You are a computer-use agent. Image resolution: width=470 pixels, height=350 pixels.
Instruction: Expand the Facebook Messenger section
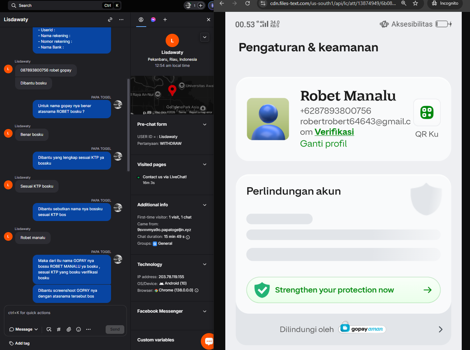click(205, 311)
